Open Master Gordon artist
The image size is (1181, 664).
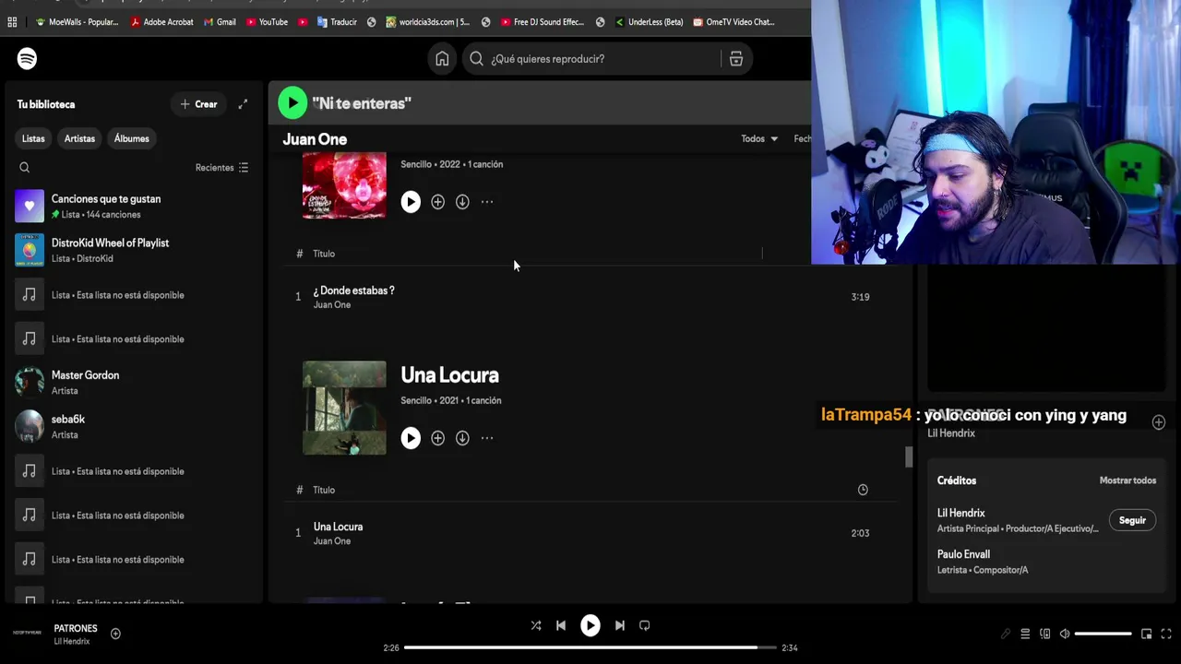click(135, 382)
